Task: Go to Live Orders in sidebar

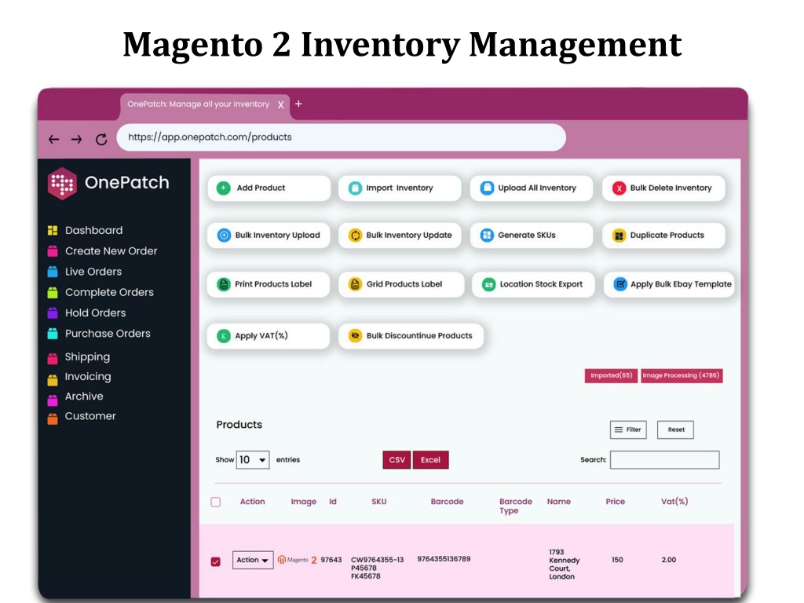Action: point(93,271)
